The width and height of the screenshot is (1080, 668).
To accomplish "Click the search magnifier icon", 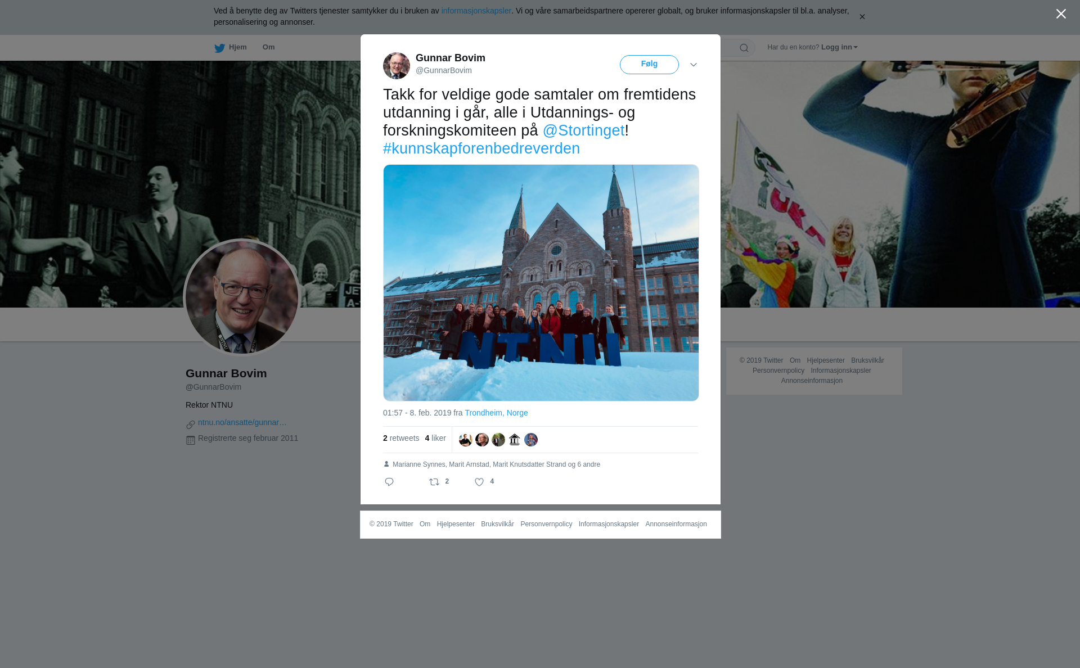I will click(744, 48).
